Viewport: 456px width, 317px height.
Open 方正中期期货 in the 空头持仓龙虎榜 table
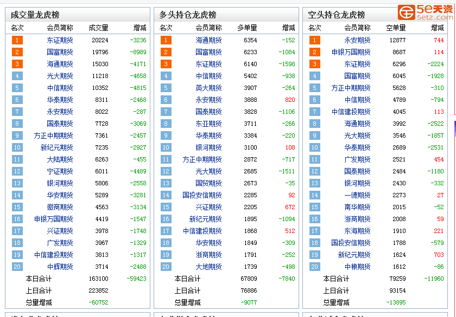[x=351, y=88]
